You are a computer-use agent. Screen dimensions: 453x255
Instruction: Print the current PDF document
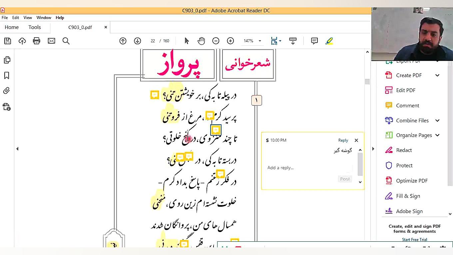tap(37, 41)
